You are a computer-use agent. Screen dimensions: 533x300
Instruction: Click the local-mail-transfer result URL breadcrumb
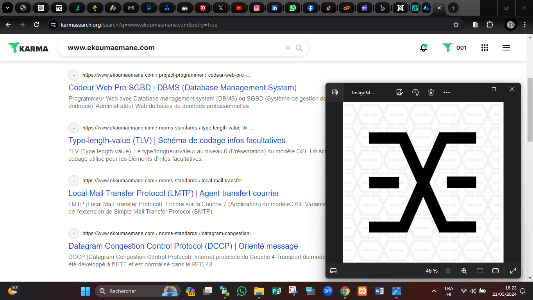click(x=165, y=181)
